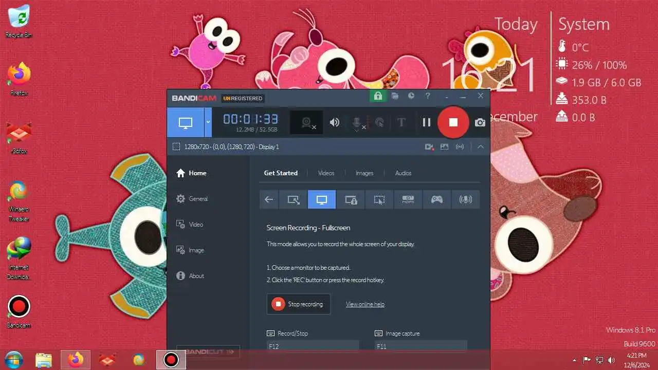Open the Bandicam output folder icon
658x370 pixels.
395,96
